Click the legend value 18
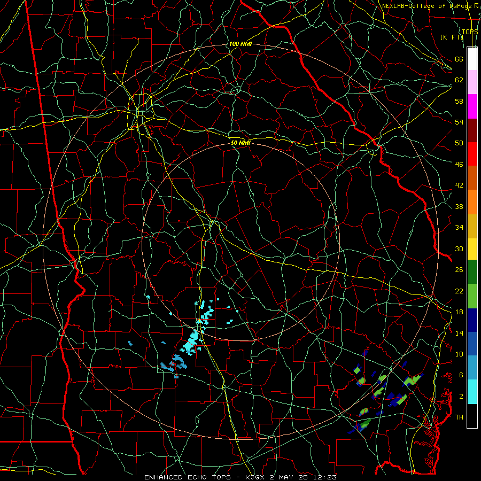This screenshot has height=481, width=481. click(x=459, y=312)
